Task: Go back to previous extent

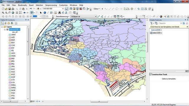Action: [x=24, y=13]
